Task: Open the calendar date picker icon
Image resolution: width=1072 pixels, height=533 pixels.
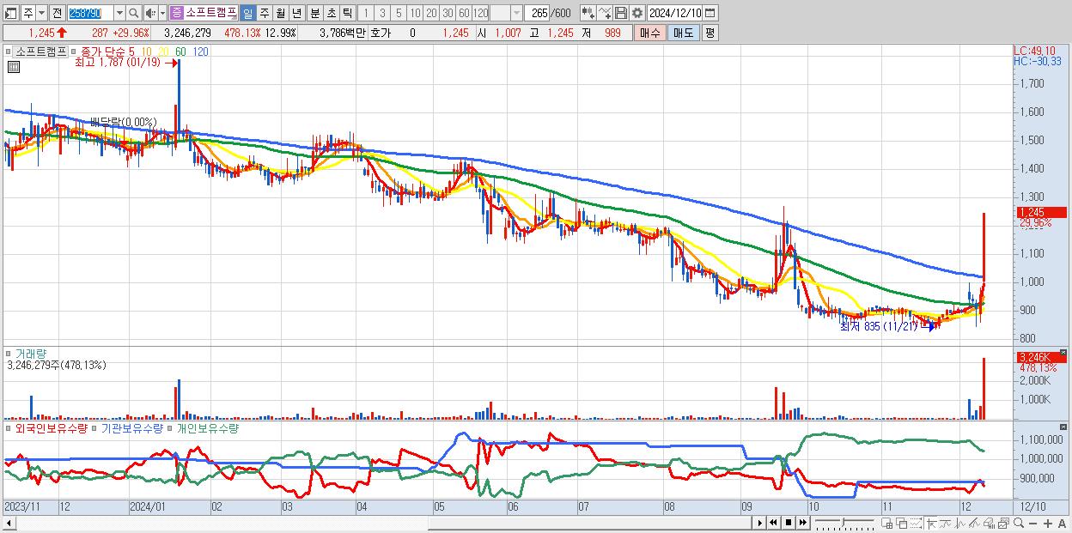Action: pyautogui.click(x=710, y=13)
